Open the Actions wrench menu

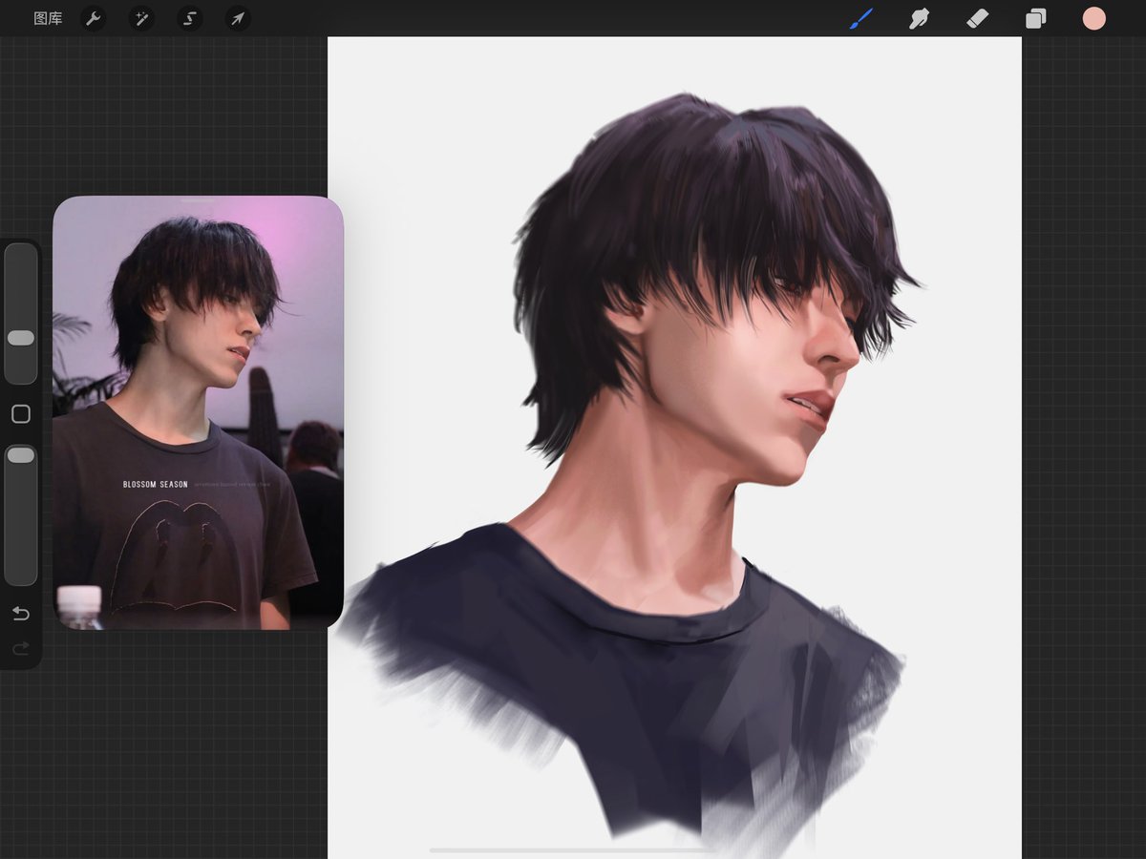coord(93,18)
